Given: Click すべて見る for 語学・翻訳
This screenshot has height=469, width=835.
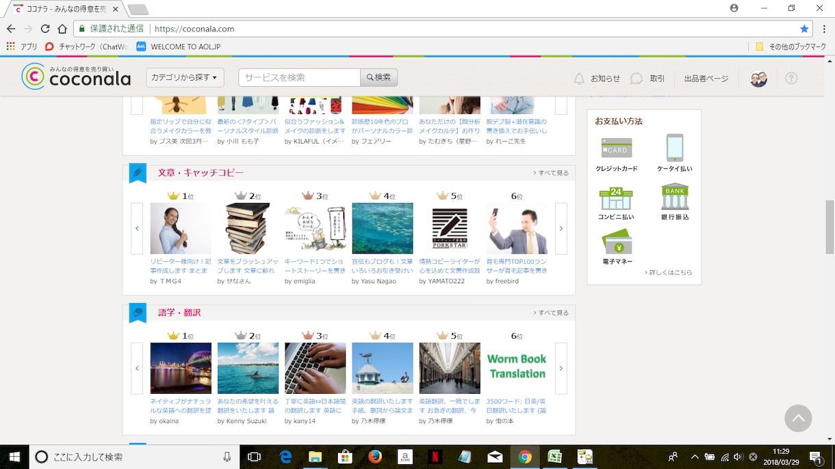Looking at the screenshot, I should point(551,312).
